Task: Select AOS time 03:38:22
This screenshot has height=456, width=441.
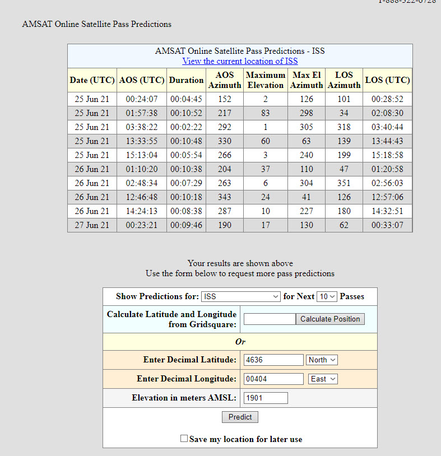Action: point(142,127)
